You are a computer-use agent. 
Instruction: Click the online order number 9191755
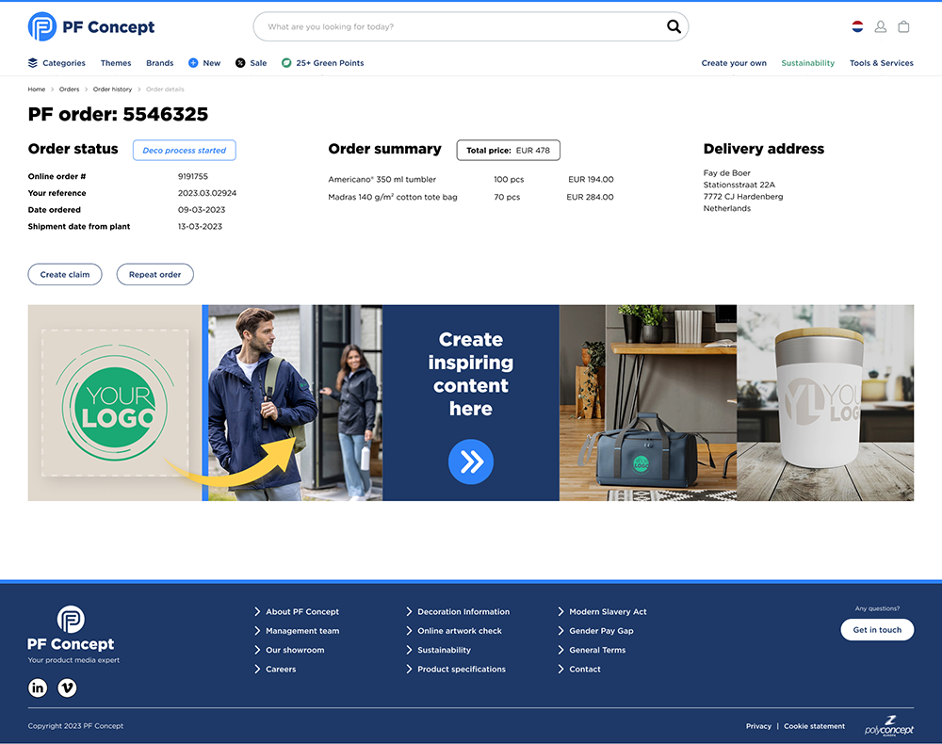pos(193,176)
